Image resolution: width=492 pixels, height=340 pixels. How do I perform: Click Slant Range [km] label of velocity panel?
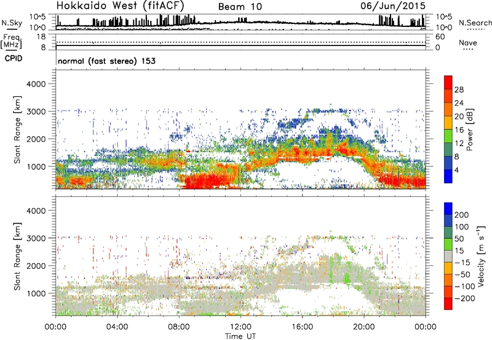coord(17,257)
